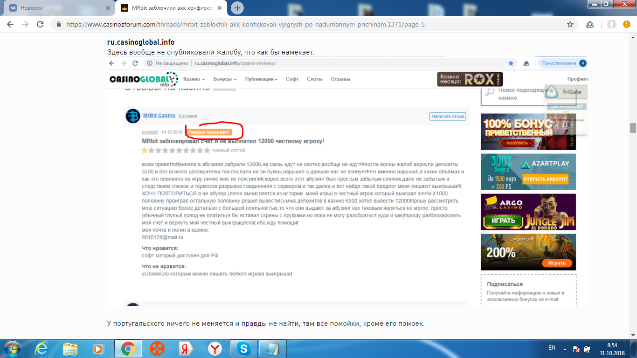637x358 pixels.
Task: Select the ru.casinoglobal.info bold heading text
Action: (x=141, y=42)
